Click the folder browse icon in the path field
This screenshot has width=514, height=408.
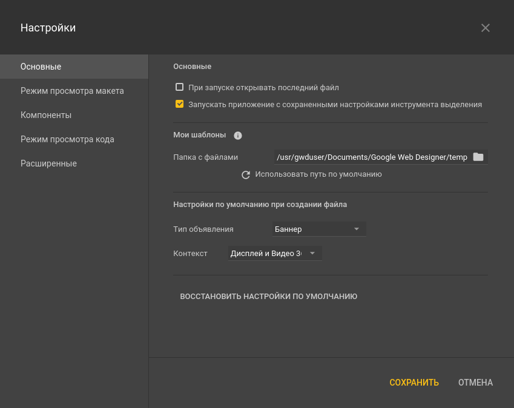(x=478, y=157)
